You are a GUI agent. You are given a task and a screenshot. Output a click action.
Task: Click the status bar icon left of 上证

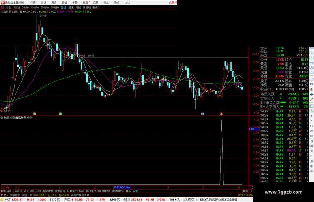(x=2, y=200)
